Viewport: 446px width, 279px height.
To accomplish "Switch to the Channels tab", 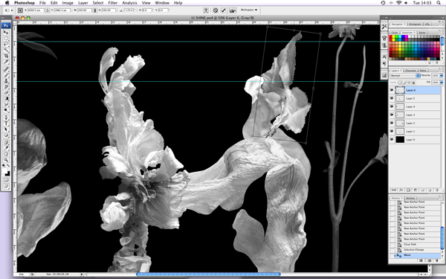I will pyautogui.click(x=410, y=71).
